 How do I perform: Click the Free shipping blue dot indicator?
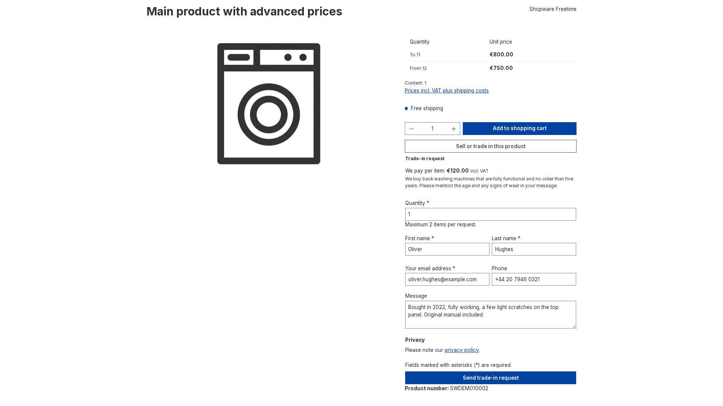[406, 109]
